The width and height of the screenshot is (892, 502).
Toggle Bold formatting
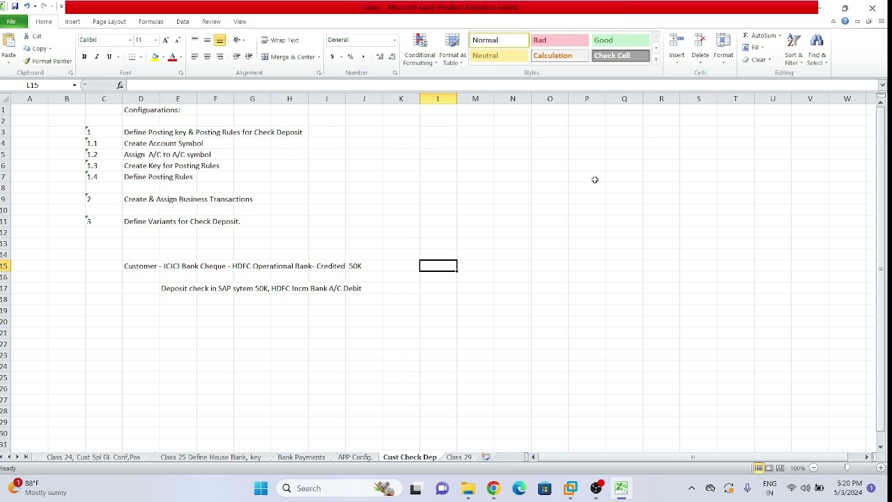[x=84, y=57]
